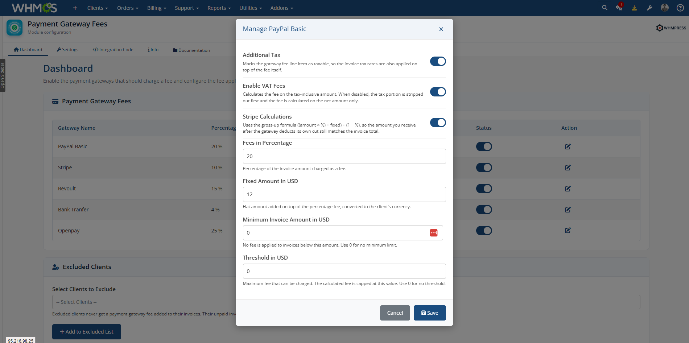Image resolution: width=689 pixels, height=343 pixels.
Task: Open the sidebar expander tab
Action: (3, 75)
